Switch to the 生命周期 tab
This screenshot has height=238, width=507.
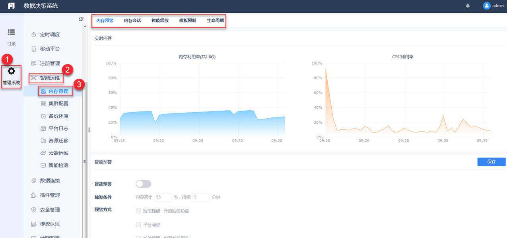tap(215, 20)
